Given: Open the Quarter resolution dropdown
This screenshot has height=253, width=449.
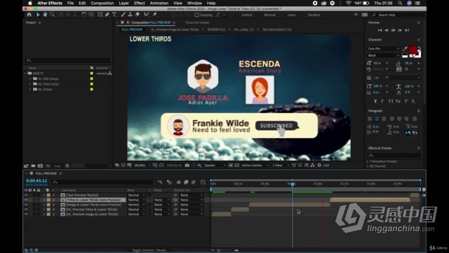Looking at the screenshot, I should 215,165.
